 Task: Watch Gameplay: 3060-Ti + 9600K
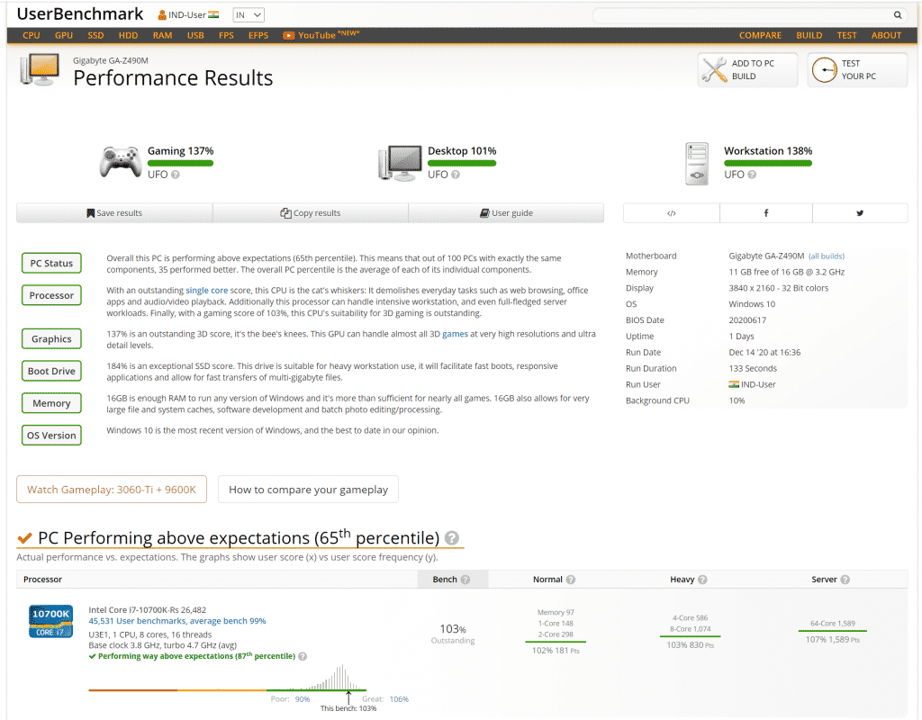tap(112, 490)
